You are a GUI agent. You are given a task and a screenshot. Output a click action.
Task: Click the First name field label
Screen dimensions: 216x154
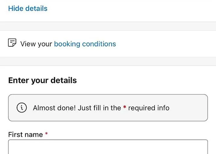pos(25,135)
